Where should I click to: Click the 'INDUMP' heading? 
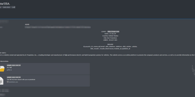pos(110,44)
